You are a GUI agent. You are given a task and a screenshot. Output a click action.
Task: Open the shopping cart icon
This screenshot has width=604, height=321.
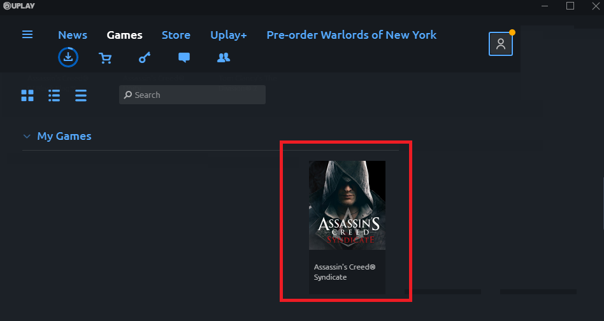[105, 58]
